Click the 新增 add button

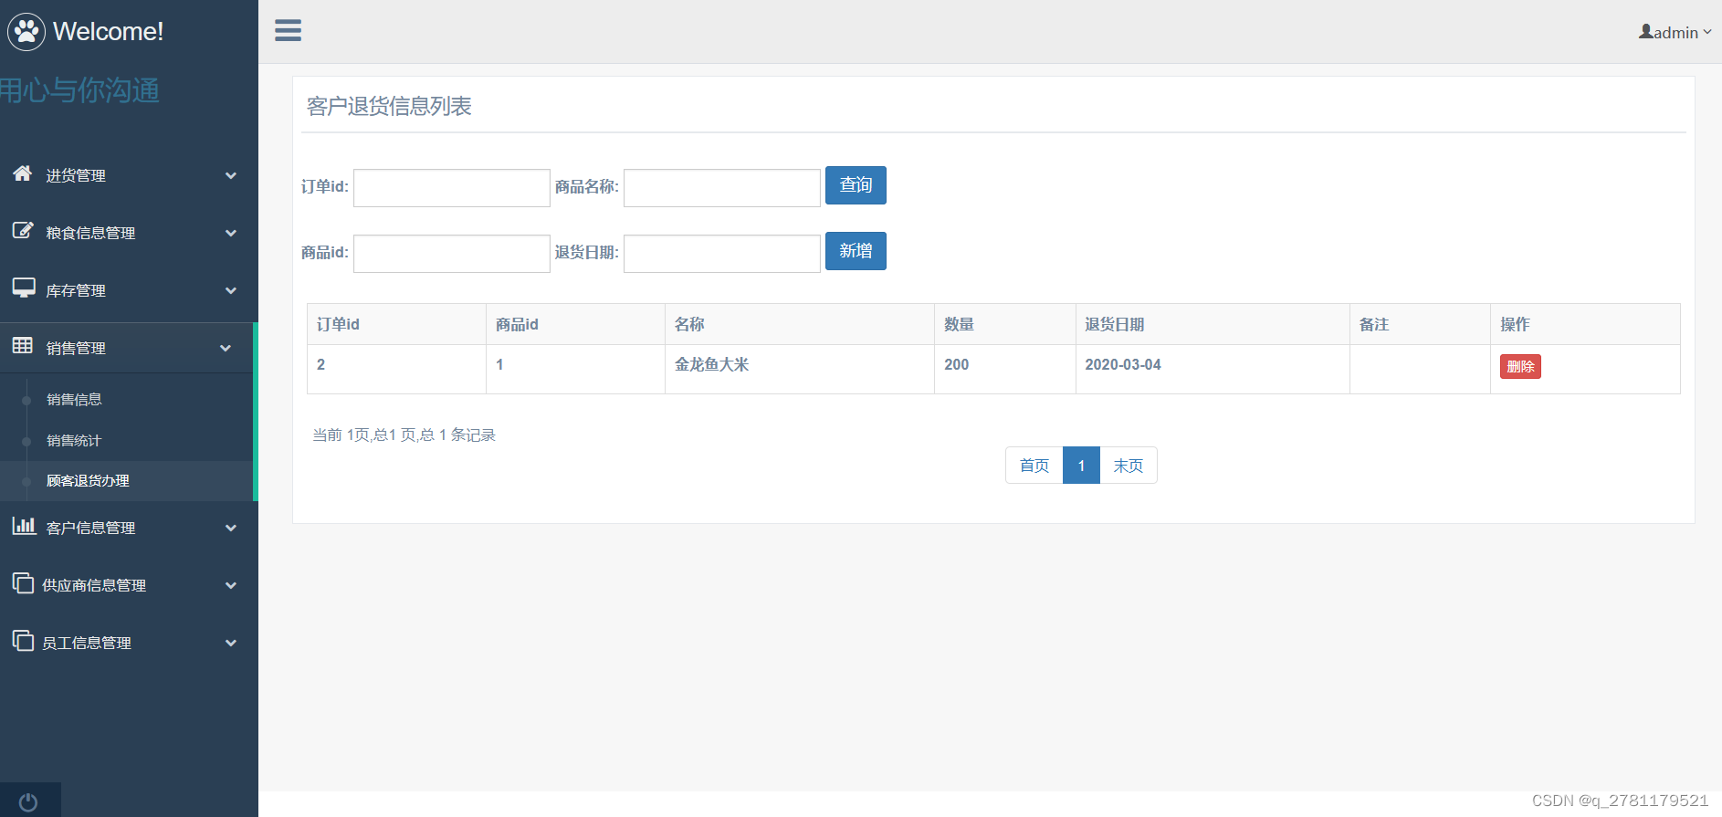[856, 251]
